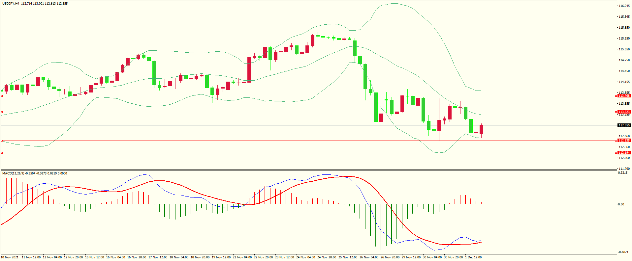The height and width of the screenshot is (261, 632).
Task: Click the 25 Nov 12:00 time label
Action: tap(348, 257)
